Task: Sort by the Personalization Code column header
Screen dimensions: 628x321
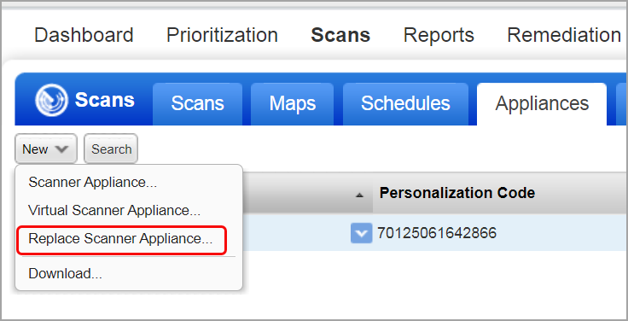Action: [457, 193]
